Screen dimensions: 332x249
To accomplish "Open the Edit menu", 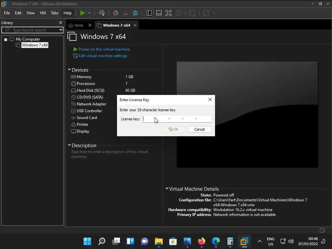I will point(18,13).
